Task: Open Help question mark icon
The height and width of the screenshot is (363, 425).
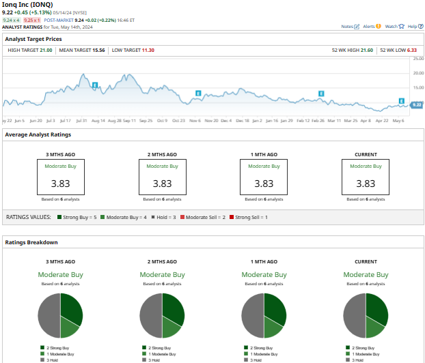Action: click(x=421, y=26)
